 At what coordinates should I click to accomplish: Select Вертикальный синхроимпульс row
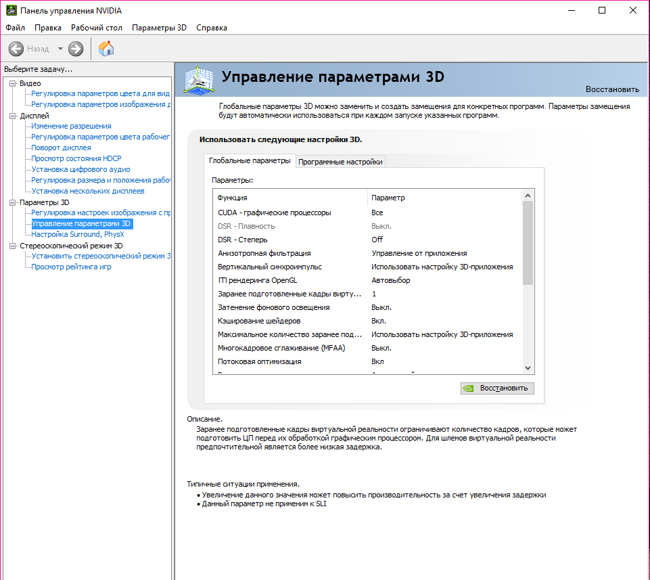(367, 267)
